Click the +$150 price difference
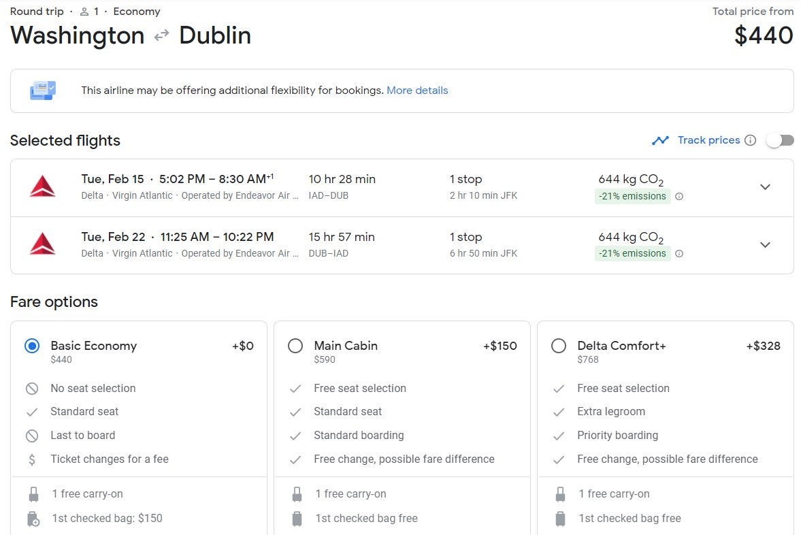 coord(500,346)
